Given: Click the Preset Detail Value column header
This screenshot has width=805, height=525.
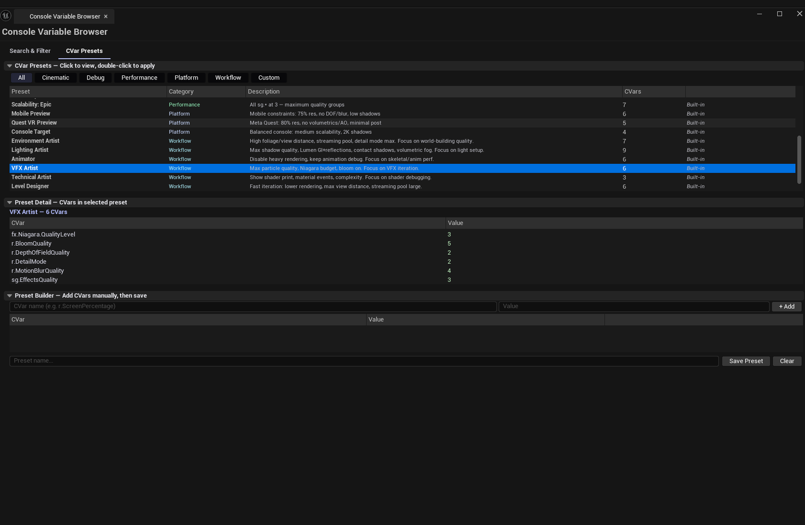Looking at the screenshot, I should click(x=624, y=223).
